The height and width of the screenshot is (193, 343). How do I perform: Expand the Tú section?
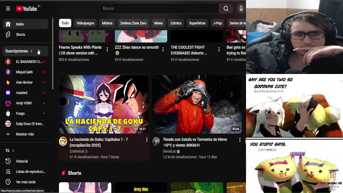click(10, 151)
